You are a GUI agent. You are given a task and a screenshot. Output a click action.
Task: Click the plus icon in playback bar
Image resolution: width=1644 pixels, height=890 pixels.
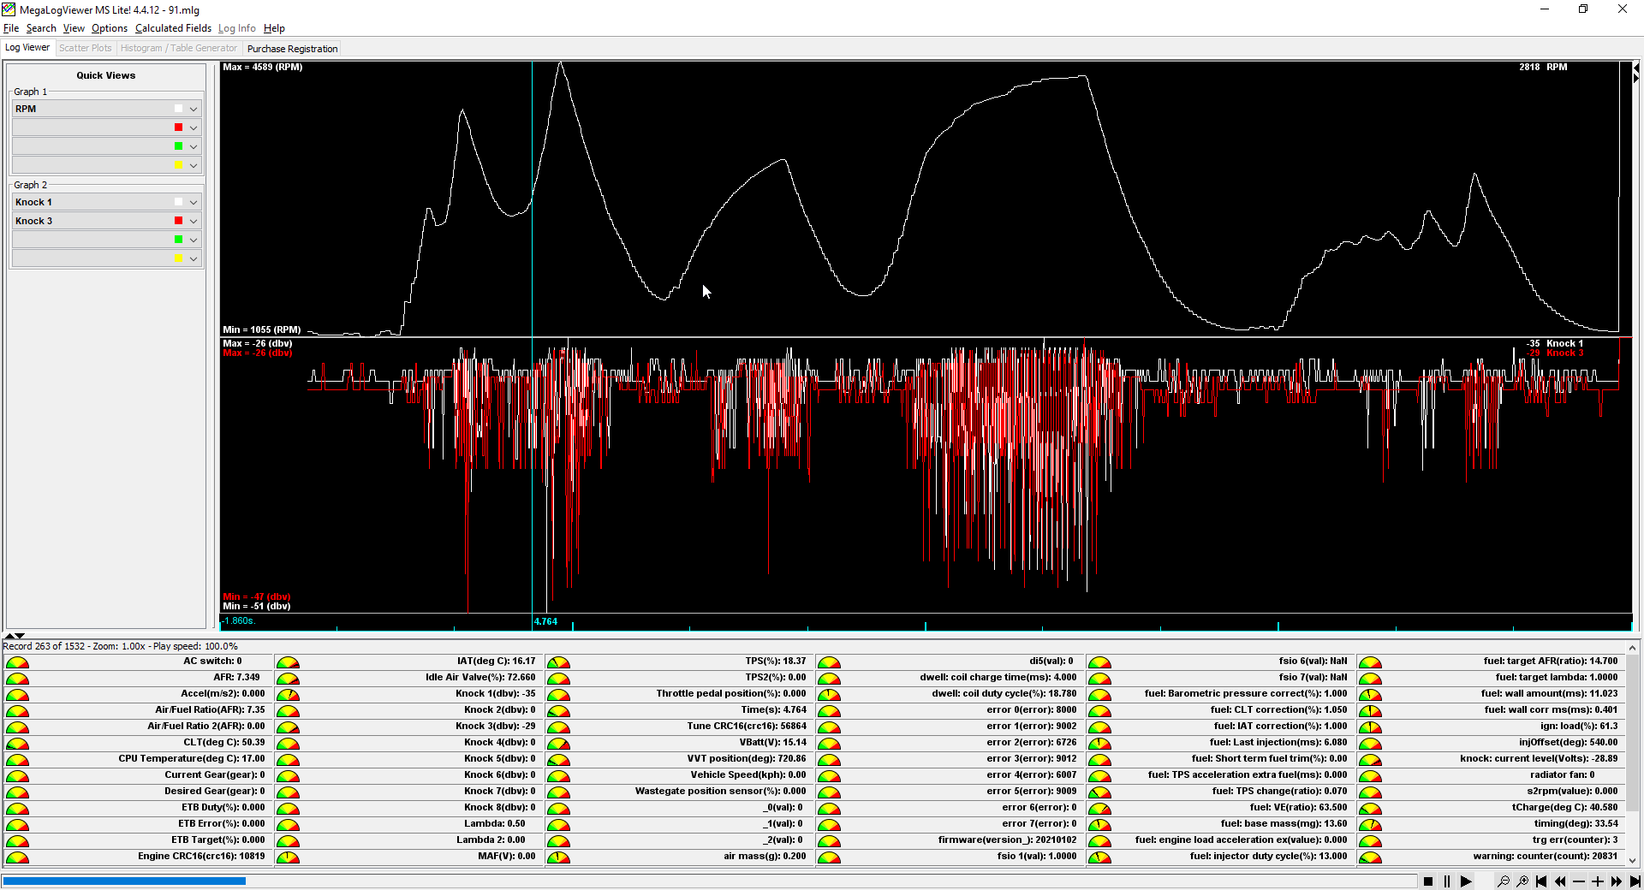point(1598,881)
